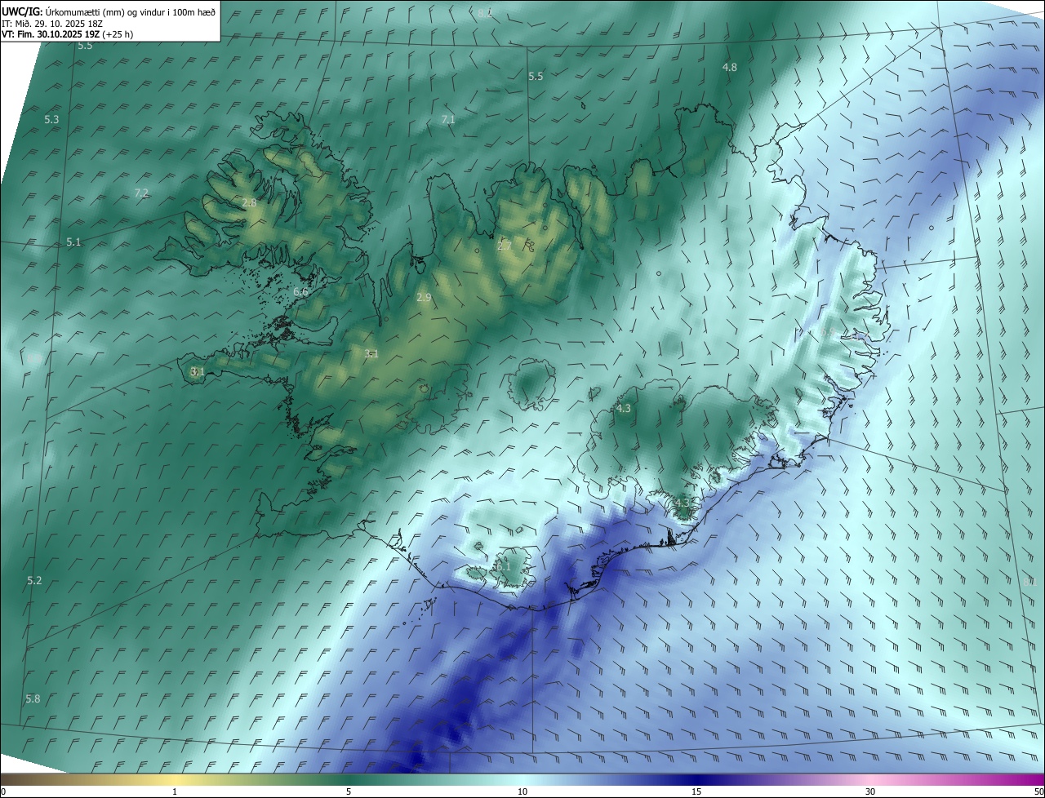Click the colorbar tick label 1
The width and height of the screenshot is (1045, 798).
pos(175,791)
